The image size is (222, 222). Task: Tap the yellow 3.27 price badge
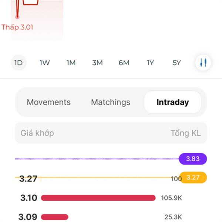(x=193, y=178)
